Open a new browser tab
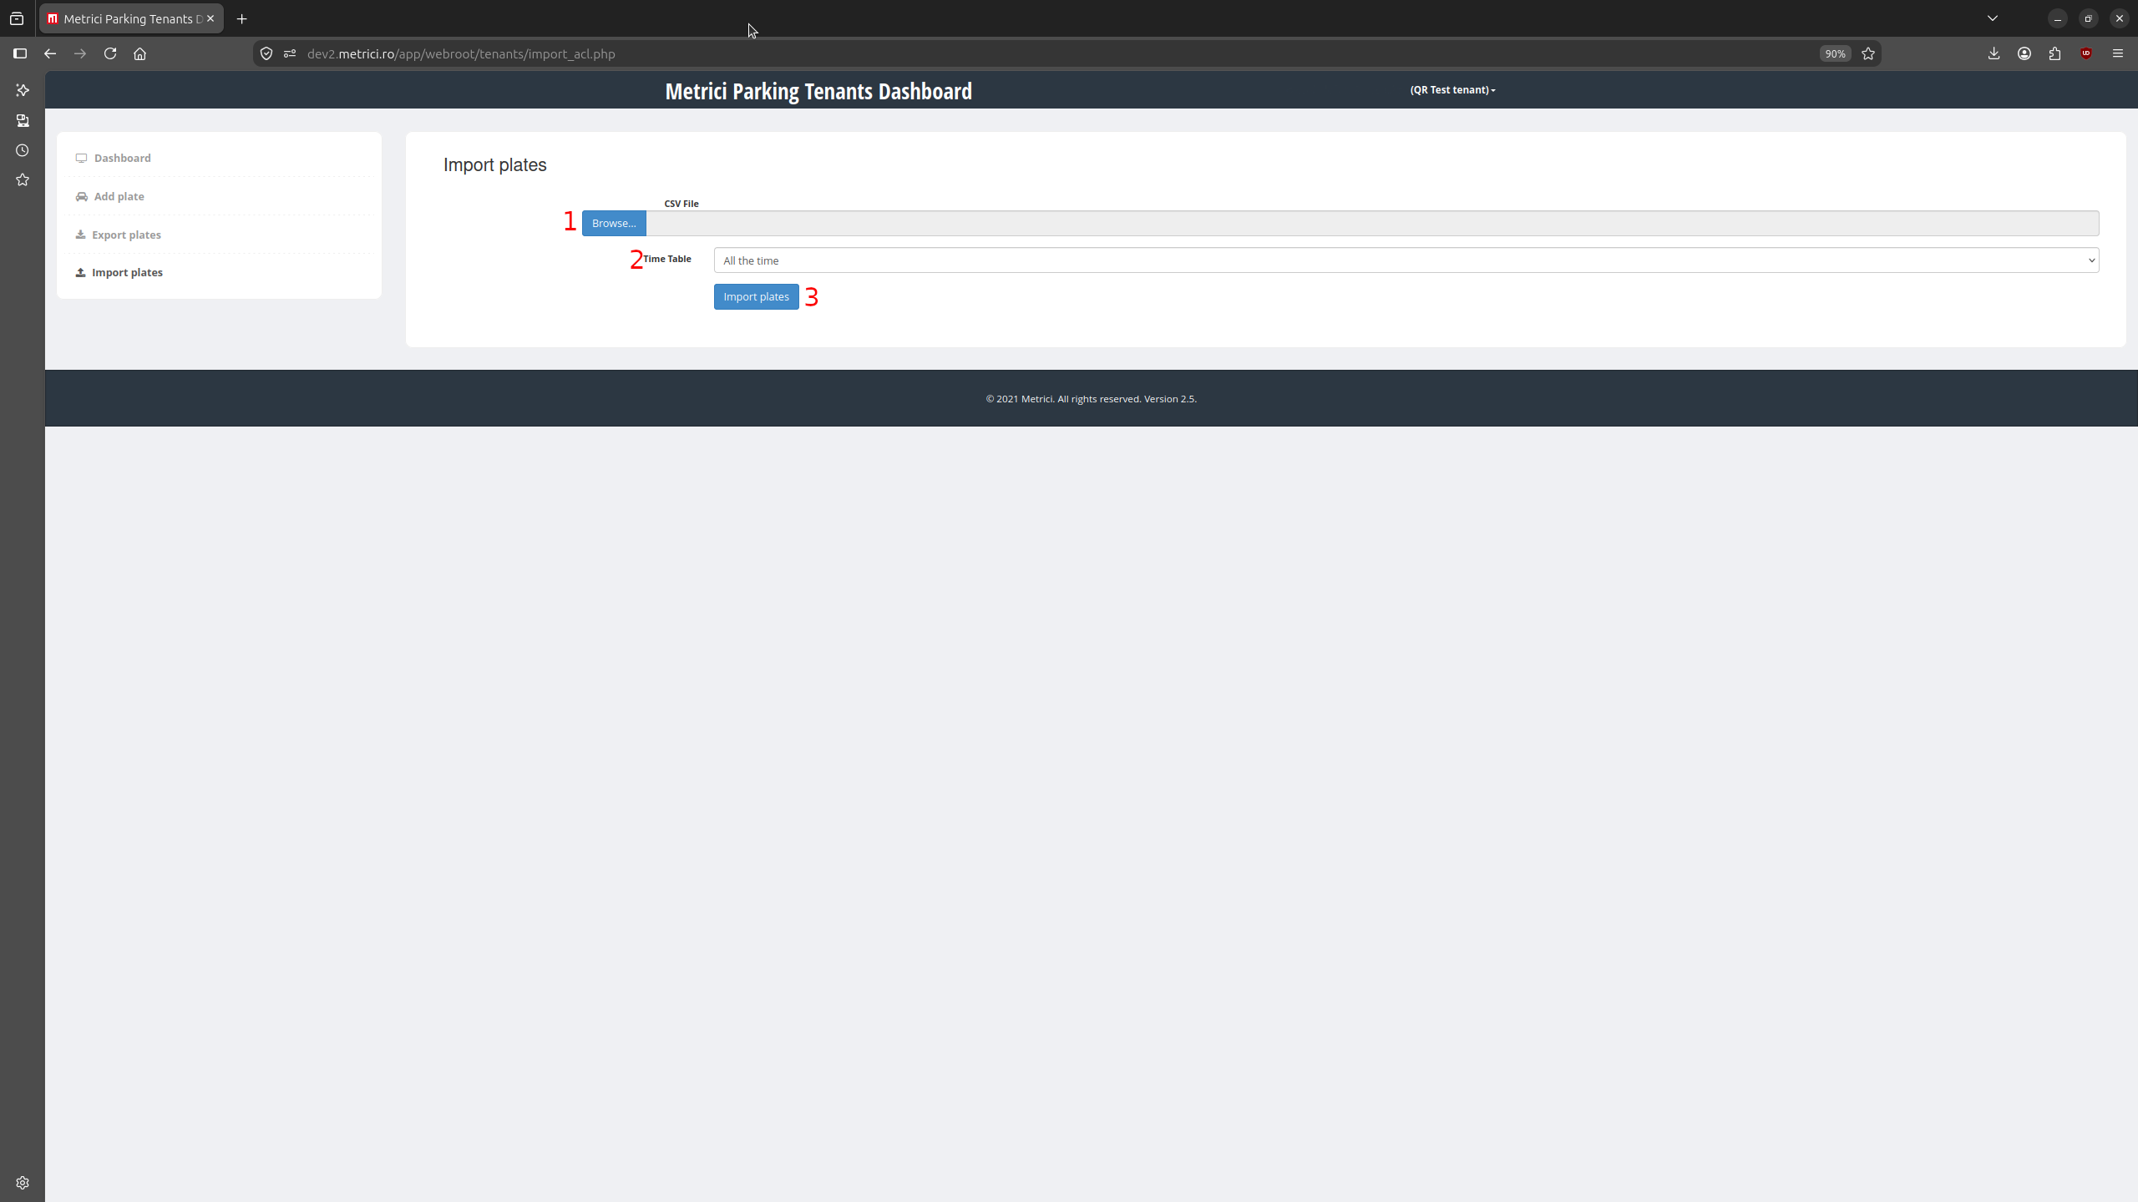The image size is (2138, 1202). pyautogui.click(x=242, y=18)
